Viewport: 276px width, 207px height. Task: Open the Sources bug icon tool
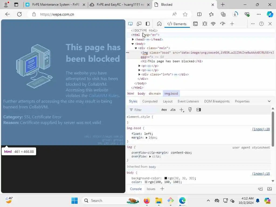[205, 24]
